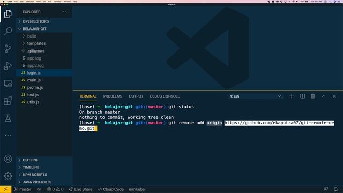Click the highlighted GitHub URL in the terminal
The image size is (343, 193).
click(x=279, y=123)
